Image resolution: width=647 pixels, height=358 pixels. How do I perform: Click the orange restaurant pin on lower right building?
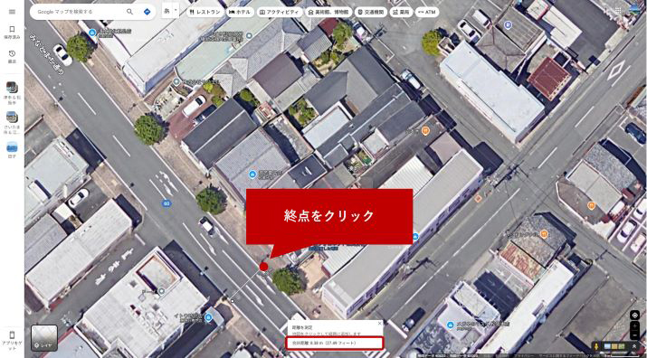[x=544, y=234]
